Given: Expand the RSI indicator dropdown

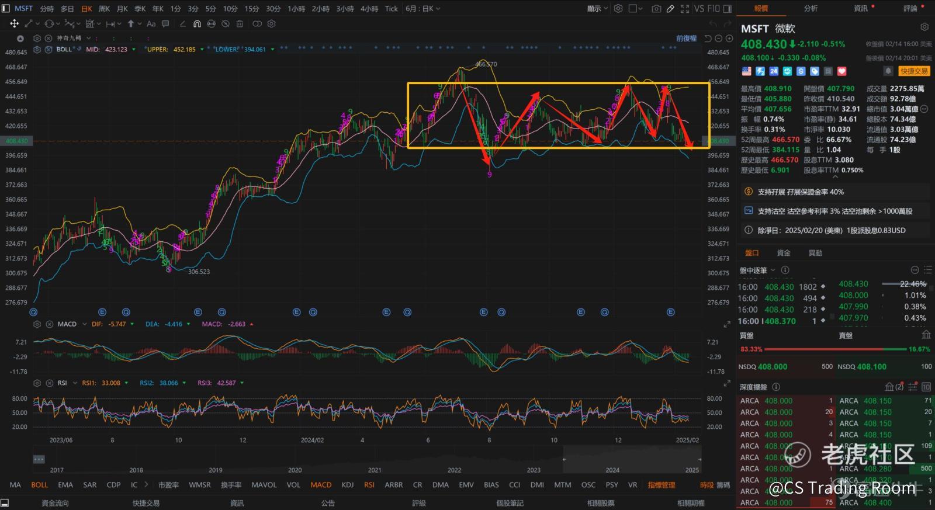Looking at the screenshot, I should (75, 383).
